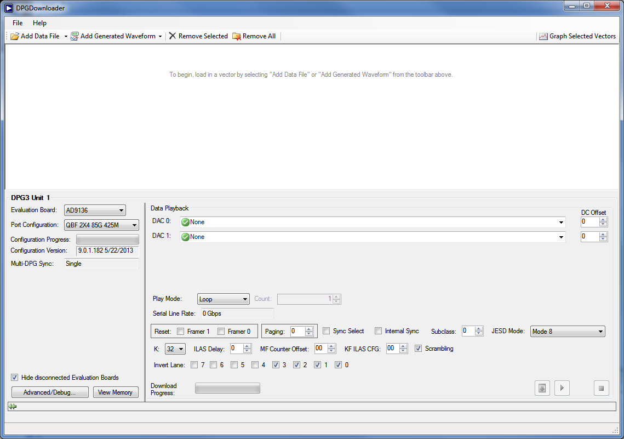
Task: Open the File menu
Action: pos(18,23)
